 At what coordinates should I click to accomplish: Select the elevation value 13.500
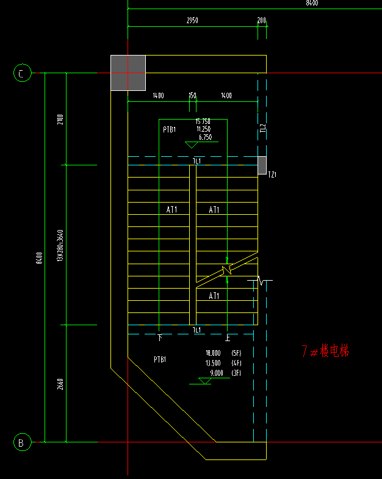[x=213, y=363]
